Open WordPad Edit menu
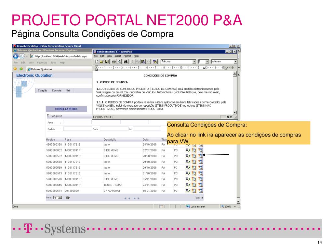The height and width of the screenshot is (249, 333). tap(102, 56)
